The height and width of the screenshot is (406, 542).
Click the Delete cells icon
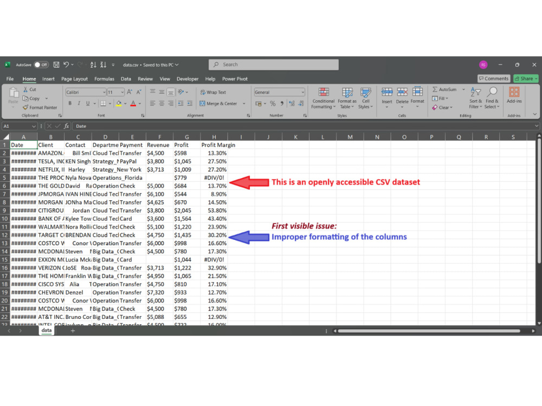point(402,92)
